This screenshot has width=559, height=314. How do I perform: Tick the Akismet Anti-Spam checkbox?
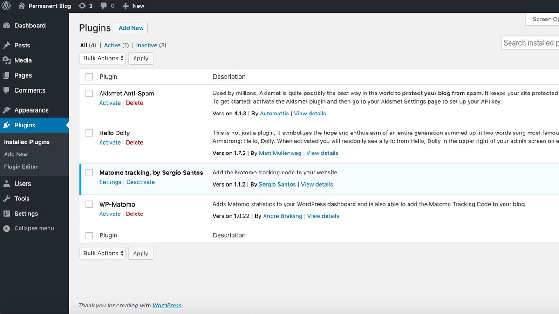(x=89, y=94)
